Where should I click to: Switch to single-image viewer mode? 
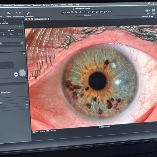click(x=29, y=19)
